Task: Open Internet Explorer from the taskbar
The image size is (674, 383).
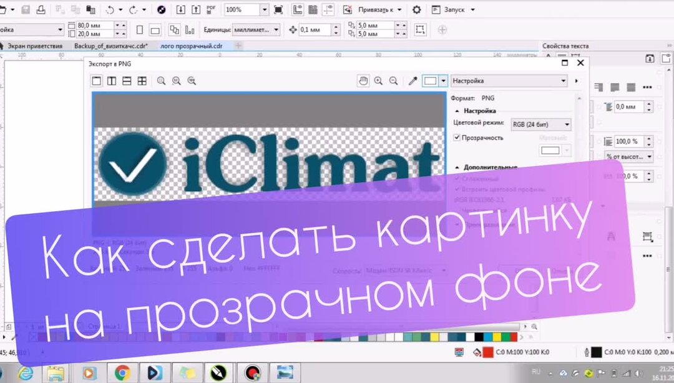Action: (25, 372)
